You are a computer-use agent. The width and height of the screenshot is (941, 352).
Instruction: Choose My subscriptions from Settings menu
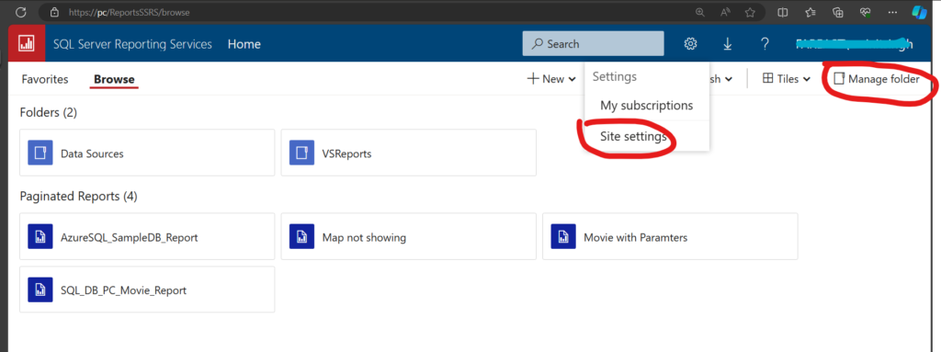pos(646,106)
